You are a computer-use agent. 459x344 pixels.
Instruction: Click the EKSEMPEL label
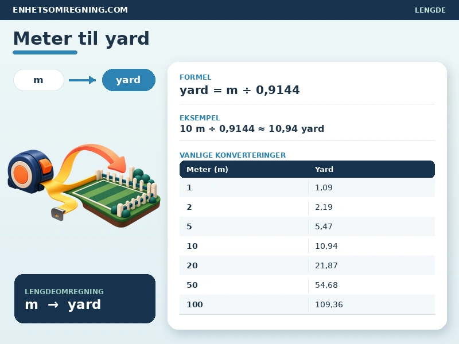click(x=200, y=118)
